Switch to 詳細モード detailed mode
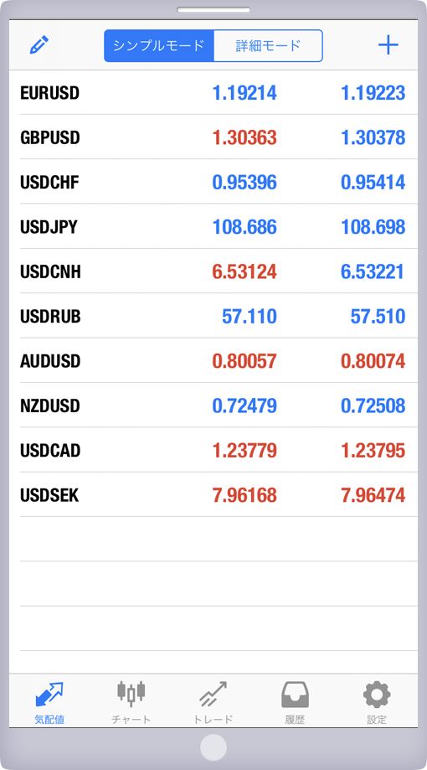The height and width of the screenshot is (770, 427). coord(268,46)
